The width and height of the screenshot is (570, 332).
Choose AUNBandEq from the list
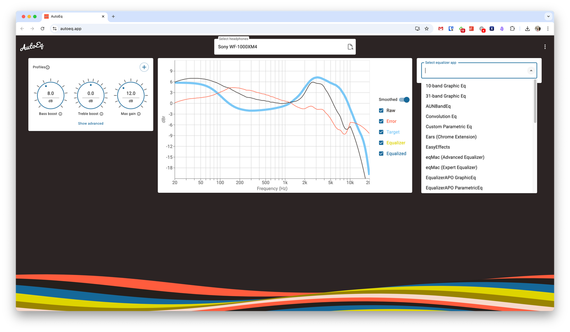point(477,106)
